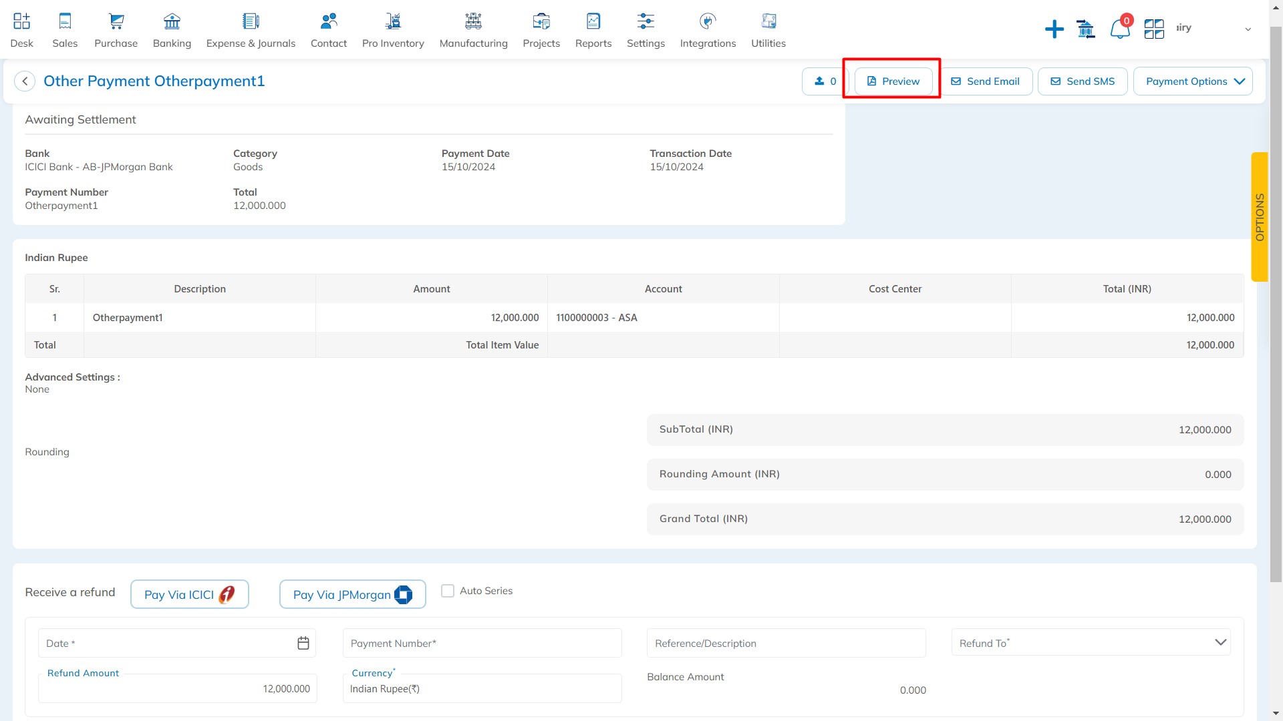Image resolution: width=1283 pixels, height=721 pixels.
Task: Click the upload attachments button showing 0
Action: click(825, 81)
